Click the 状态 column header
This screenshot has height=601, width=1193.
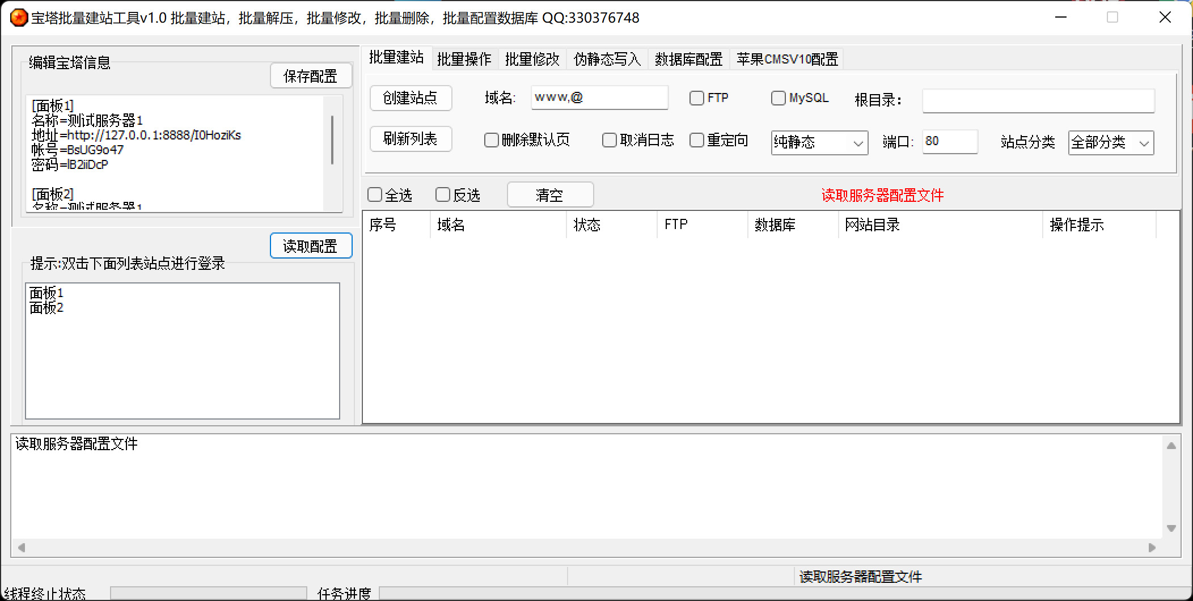point(612,225)
